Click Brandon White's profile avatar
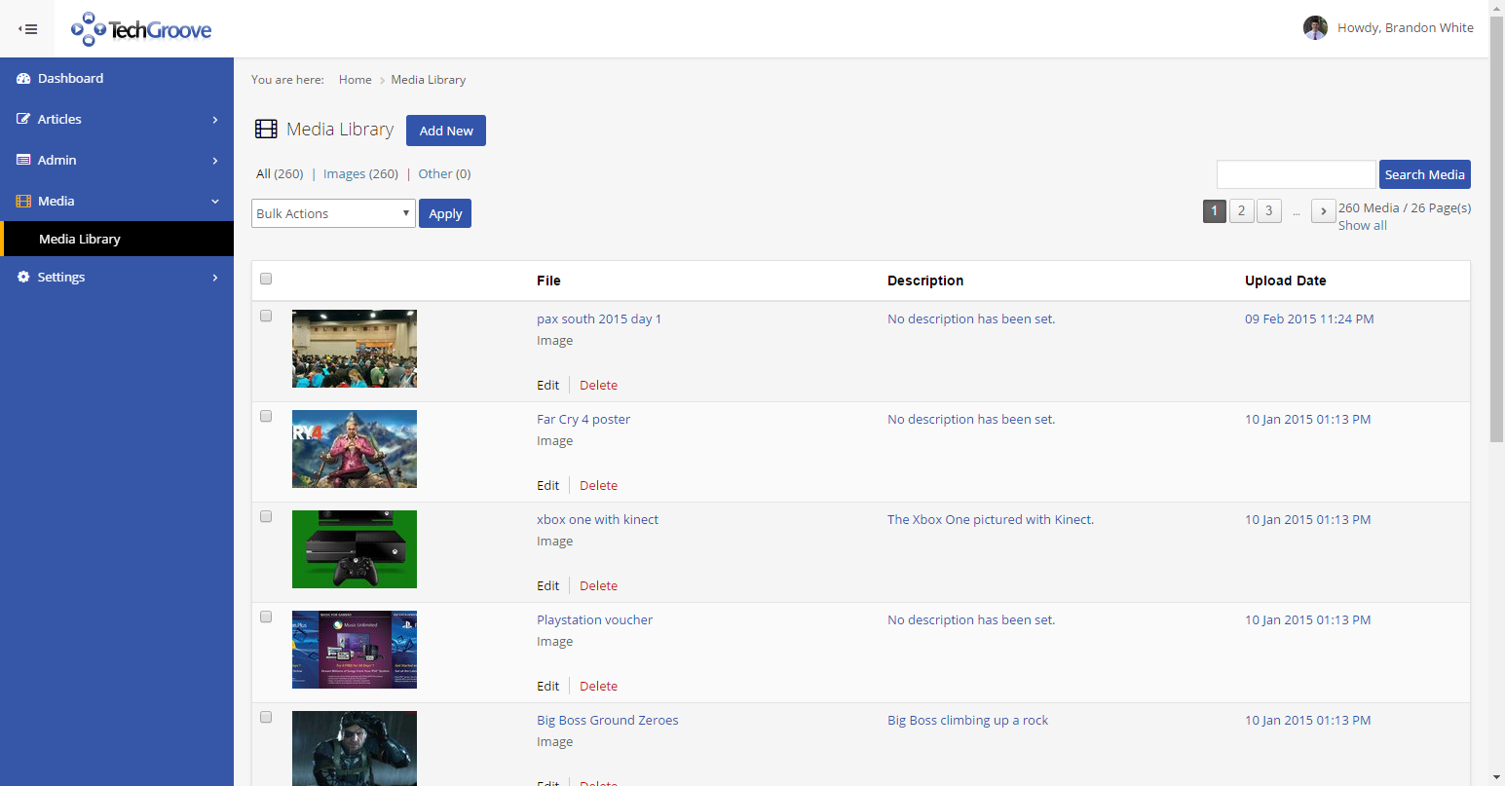This screenshot has width=1505, height=786. tap(1315, 28)
